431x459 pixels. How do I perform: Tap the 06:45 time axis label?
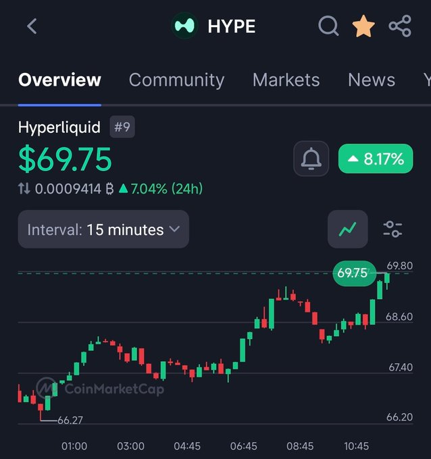[243, 446]
